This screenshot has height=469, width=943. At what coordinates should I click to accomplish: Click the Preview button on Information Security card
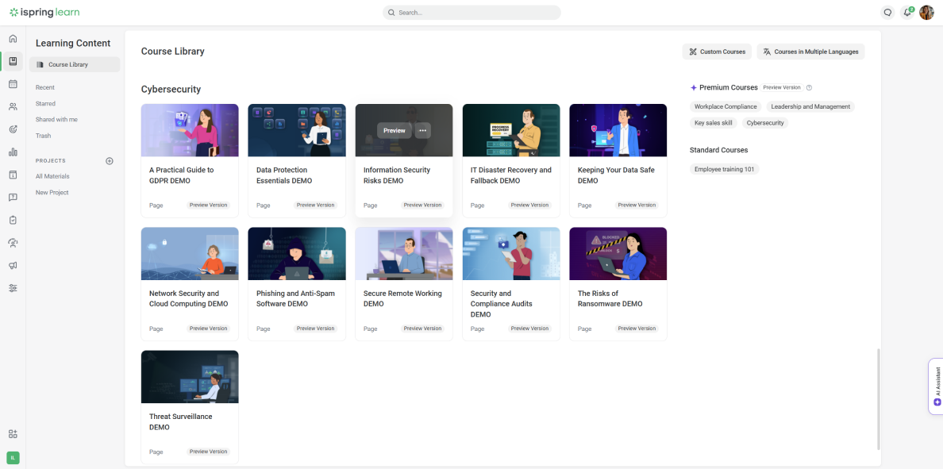point(395,130)
